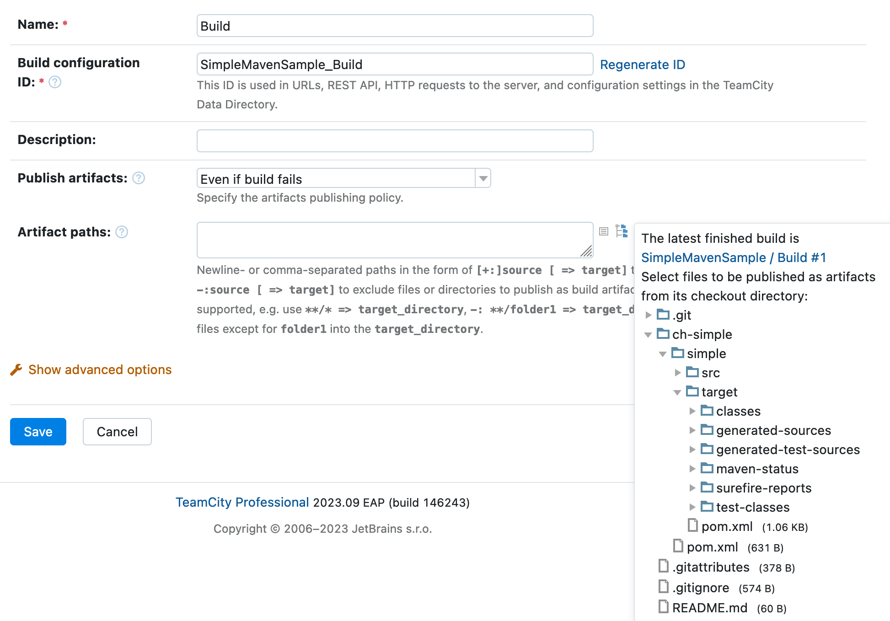890x621 pixels.
Task: Click the checkout directory tree browser icon
Action: coord(622,231)
